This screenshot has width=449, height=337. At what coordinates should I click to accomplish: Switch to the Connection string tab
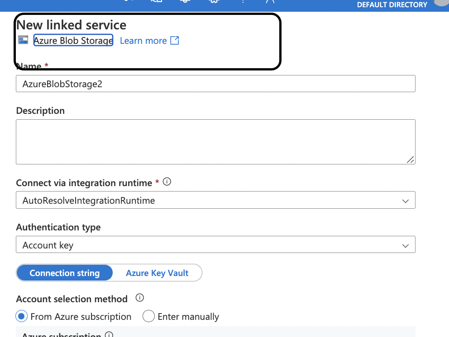pyautogui.click(x=64, y=272)
